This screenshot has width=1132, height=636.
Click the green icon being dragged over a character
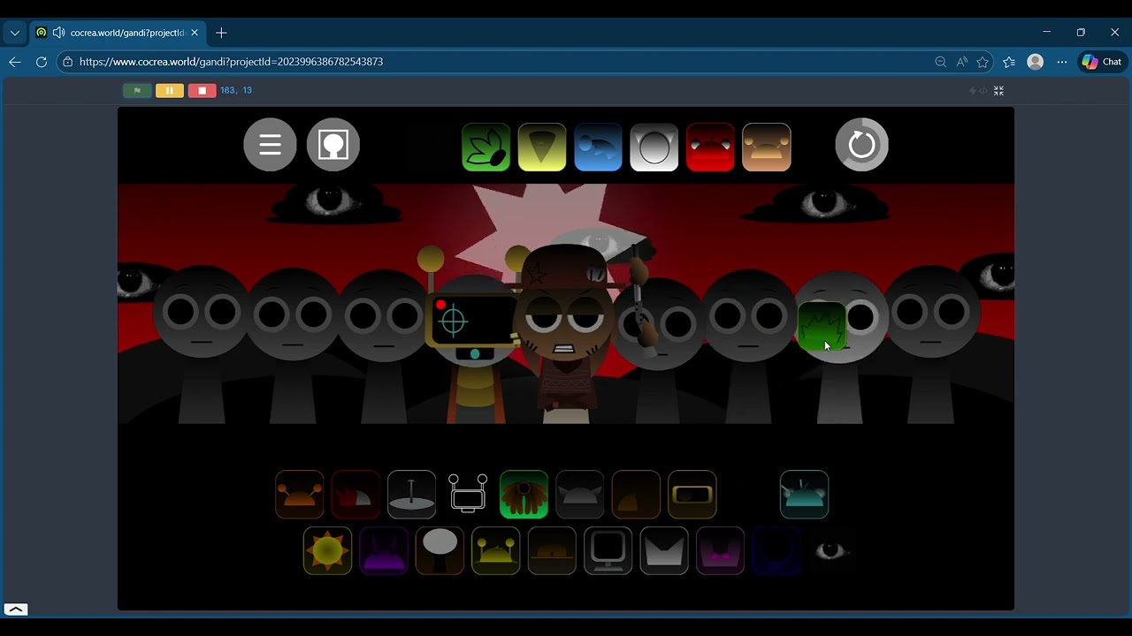tap(822, 326)
